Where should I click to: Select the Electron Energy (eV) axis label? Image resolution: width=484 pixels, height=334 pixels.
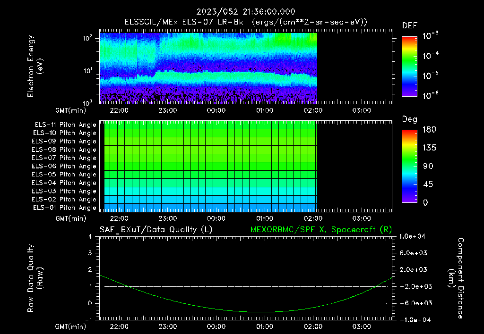[35, 66]
